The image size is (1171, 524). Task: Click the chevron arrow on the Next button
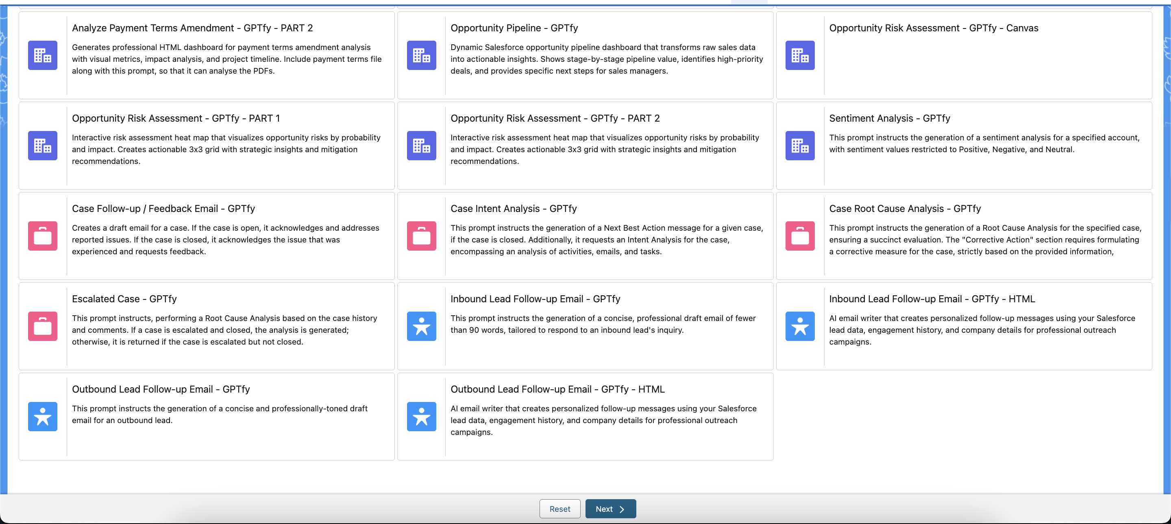tap(621, 509)
